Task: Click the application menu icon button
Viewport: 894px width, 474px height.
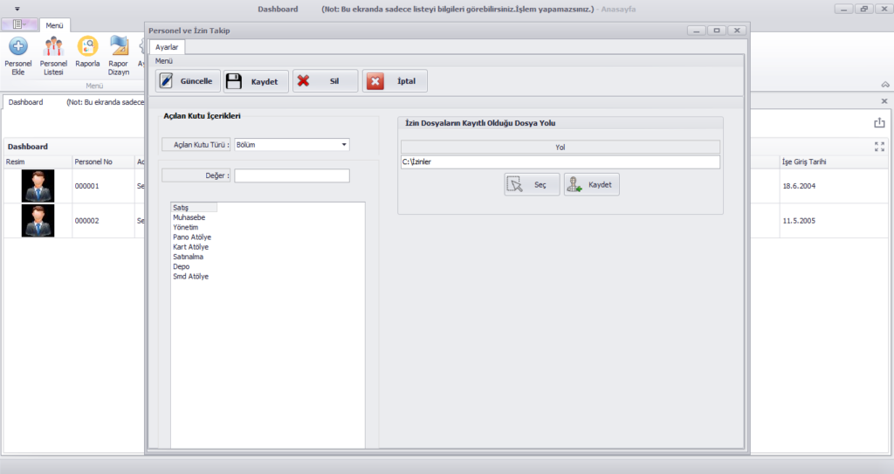Action: [x=18, y=24]
